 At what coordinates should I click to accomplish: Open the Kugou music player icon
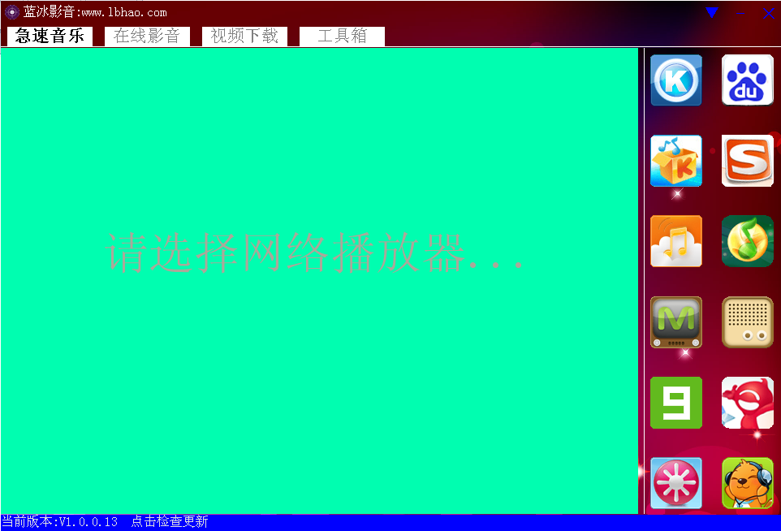coord(676,80)
